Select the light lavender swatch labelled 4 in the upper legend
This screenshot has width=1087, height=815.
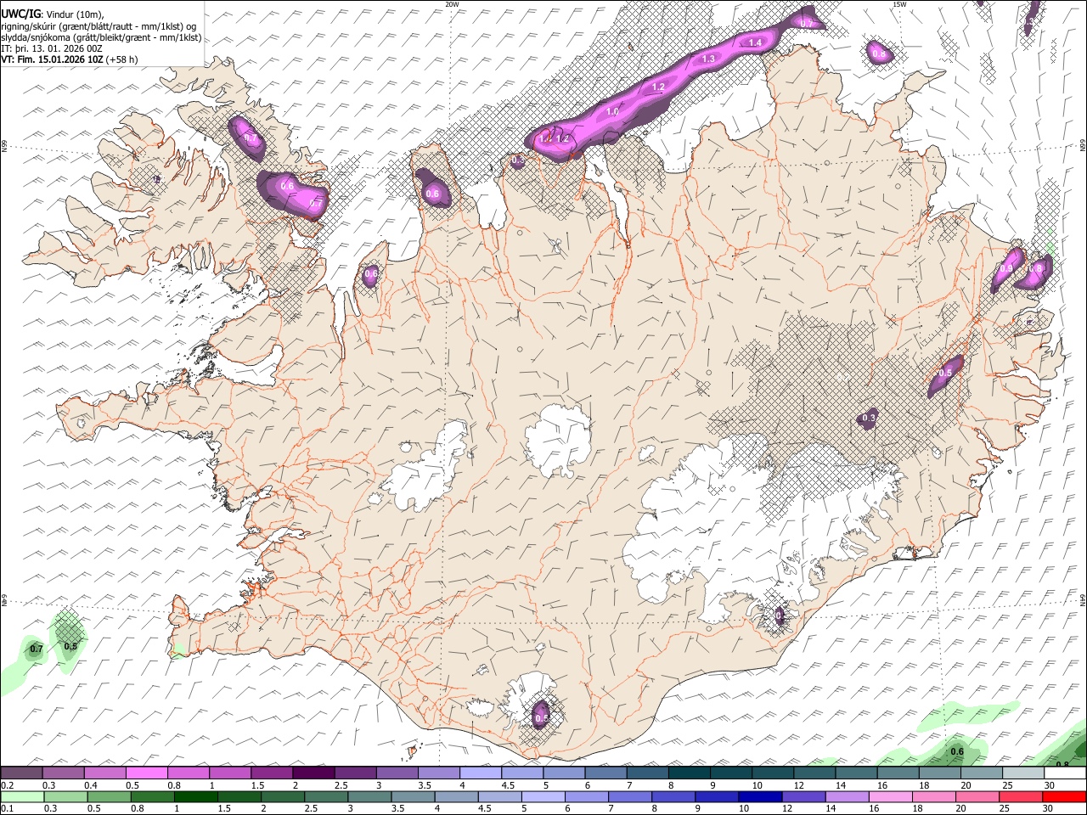(481, 773)
